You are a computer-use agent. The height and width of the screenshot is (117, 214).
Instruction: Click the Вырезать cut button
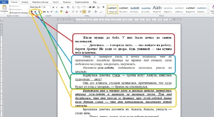coord(14,6)
